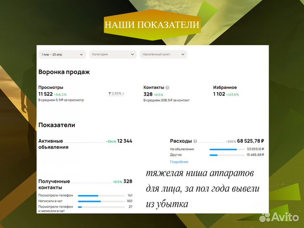The height and width of the screenshot is (228, 304).
Task: Click the 'Избранное' value 1 102
Action: click(219, 94)
